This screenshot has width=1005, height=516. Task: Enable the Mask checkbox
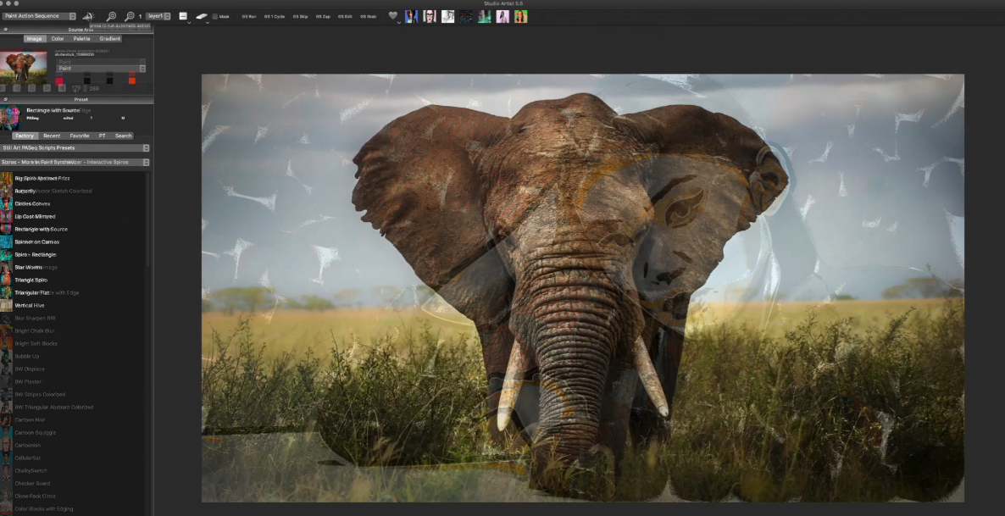215,16
